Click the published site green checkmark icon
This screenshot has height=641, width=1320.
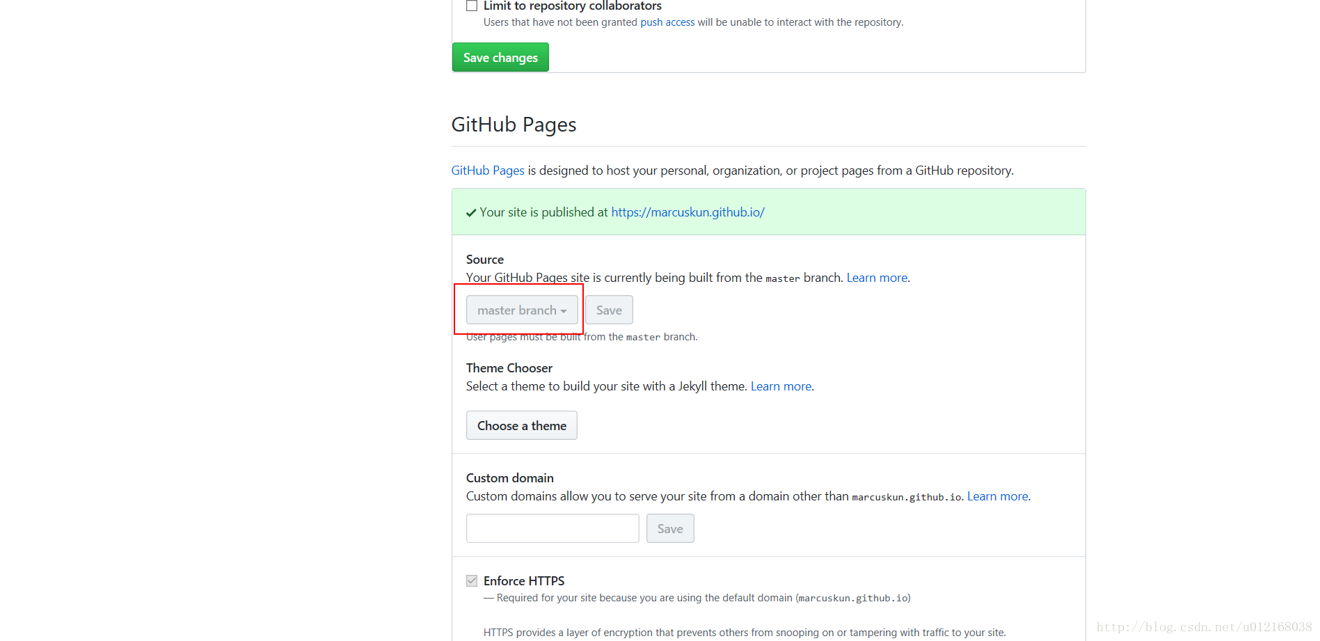pyautogui.click(x=471, y=213)
